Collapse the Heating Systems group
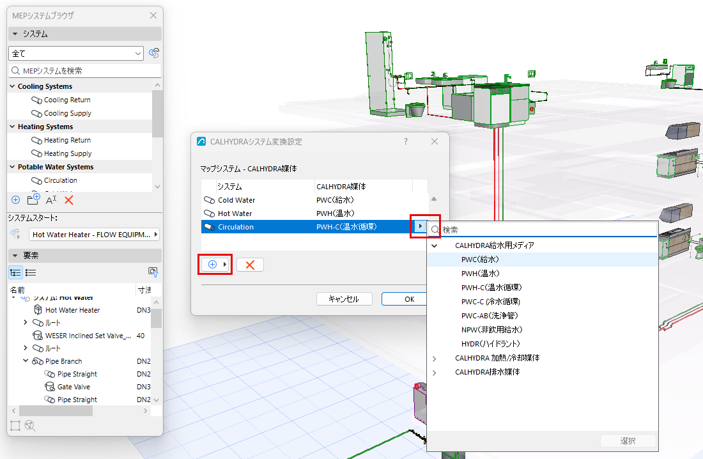The image size is (703, 459). [x=13, y=127]
